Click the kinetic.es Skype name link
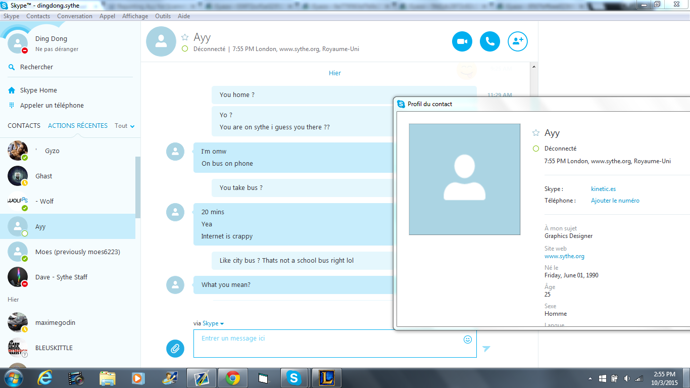This screenshot has width=690, height=388. [x=603, y=189]
